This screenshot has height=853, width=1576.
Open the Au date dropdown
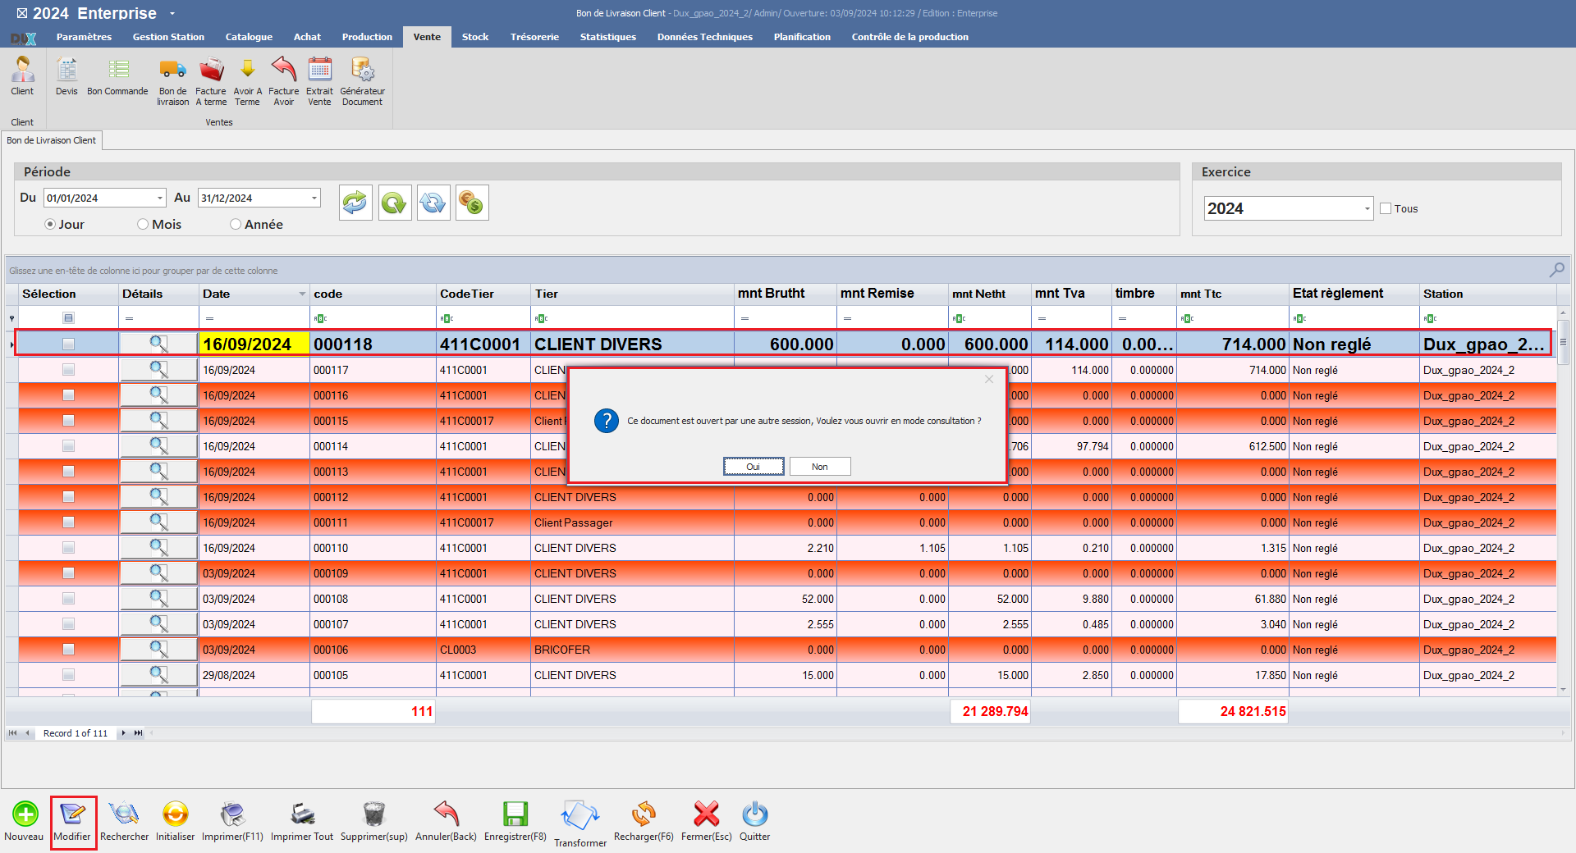[x=314, y=198]
